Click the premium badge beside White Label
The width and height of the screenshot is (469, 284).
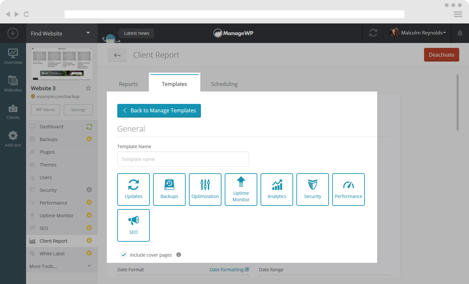pyautogui.click(x=89, y=253)
